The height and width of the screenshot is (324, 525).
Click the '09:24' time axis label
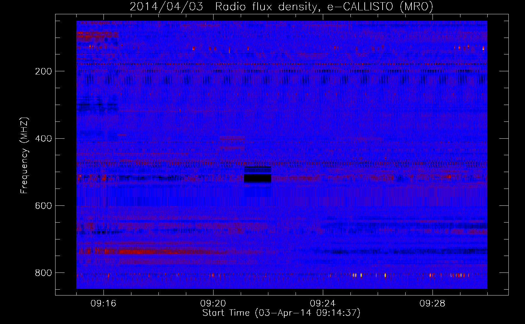[323, 304]
